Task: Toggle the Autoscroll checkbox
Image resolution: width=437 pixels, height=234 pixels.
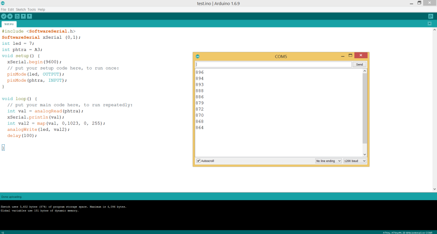Action: 198,161
